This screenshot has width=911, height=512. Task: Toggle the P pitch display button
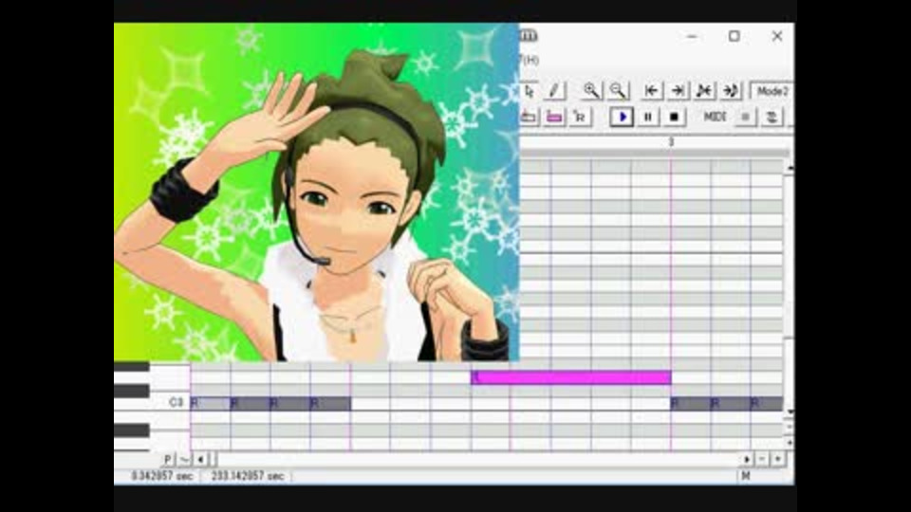coord(168,459)
